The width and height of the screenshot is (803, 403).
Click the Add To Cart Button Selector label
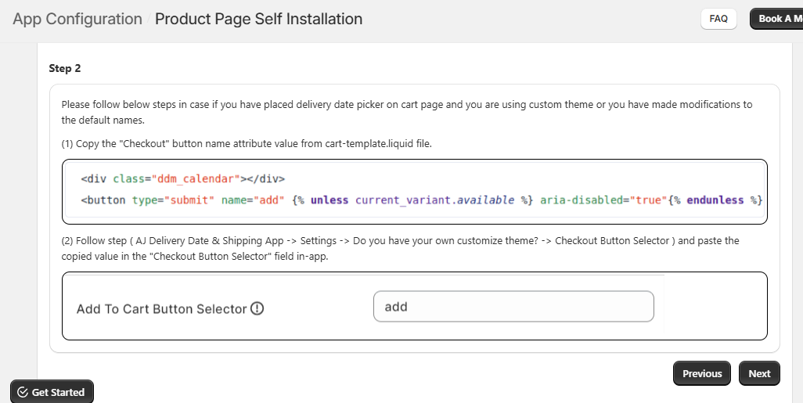pyautogui.click(x=161, y=309)
